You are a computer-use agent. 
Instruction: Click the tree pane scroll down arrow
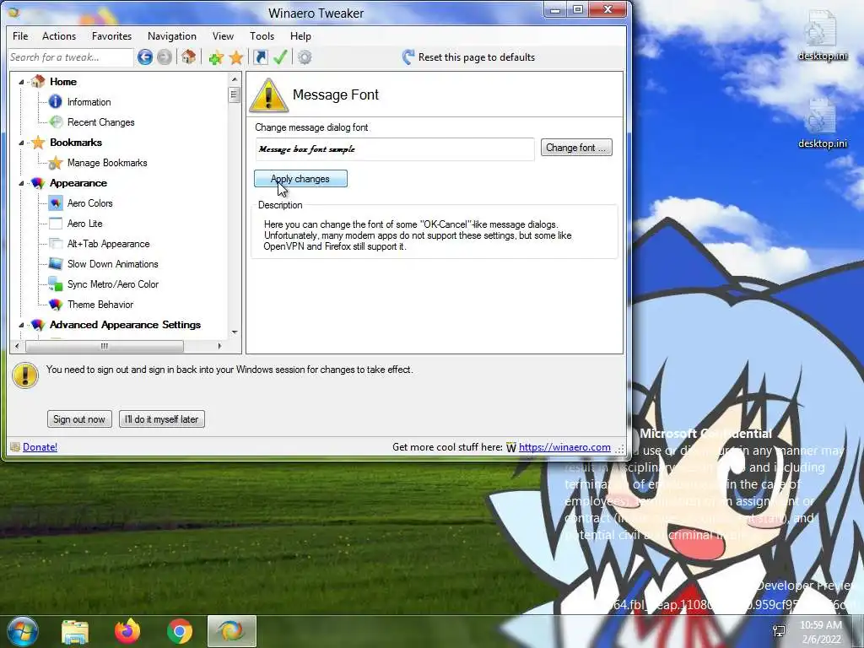pyautogui.click(x=235, y=332)
